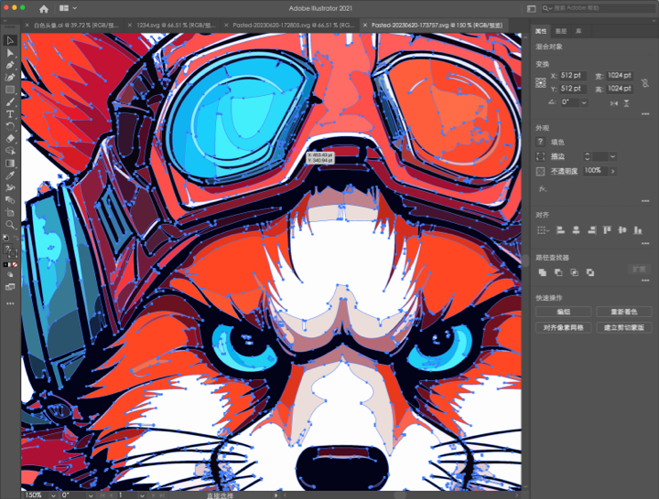Change the screen mode

pyautogui.click(x=10, y=288)
